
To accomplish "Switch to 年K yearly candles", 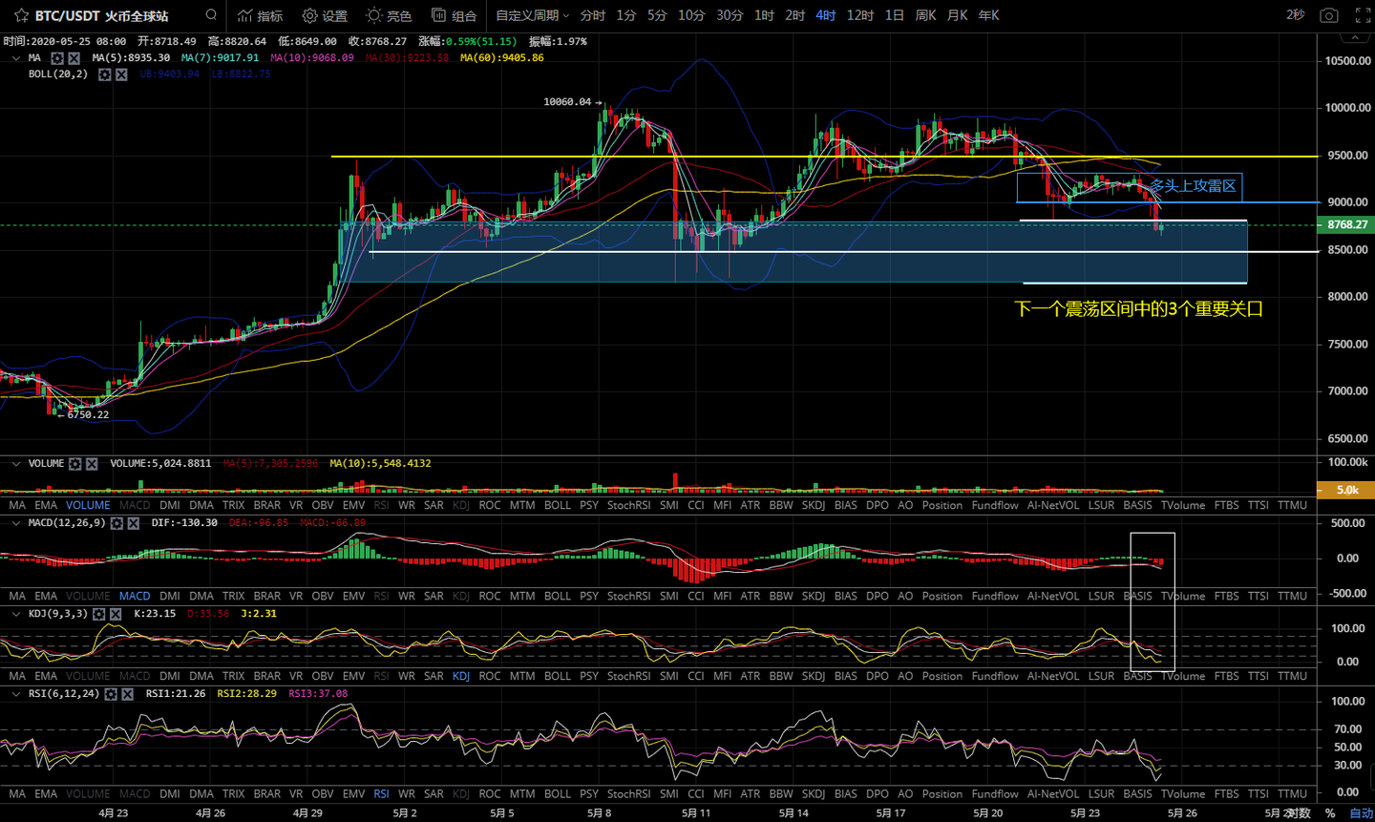I will tap(988, 15).
